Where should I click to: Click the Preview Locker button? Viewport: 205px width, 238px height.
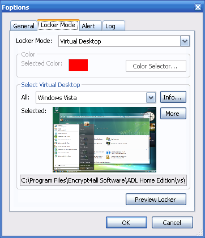coord(156,200)
